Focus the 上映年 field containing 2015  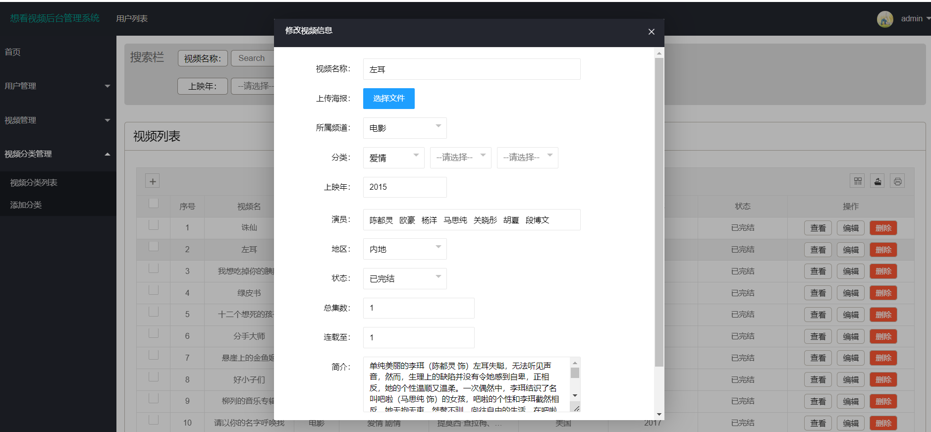click(x=405, y=187)
